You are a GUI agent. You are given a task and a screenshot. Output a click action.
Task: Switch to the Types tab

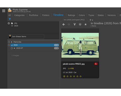coord(91,15)
